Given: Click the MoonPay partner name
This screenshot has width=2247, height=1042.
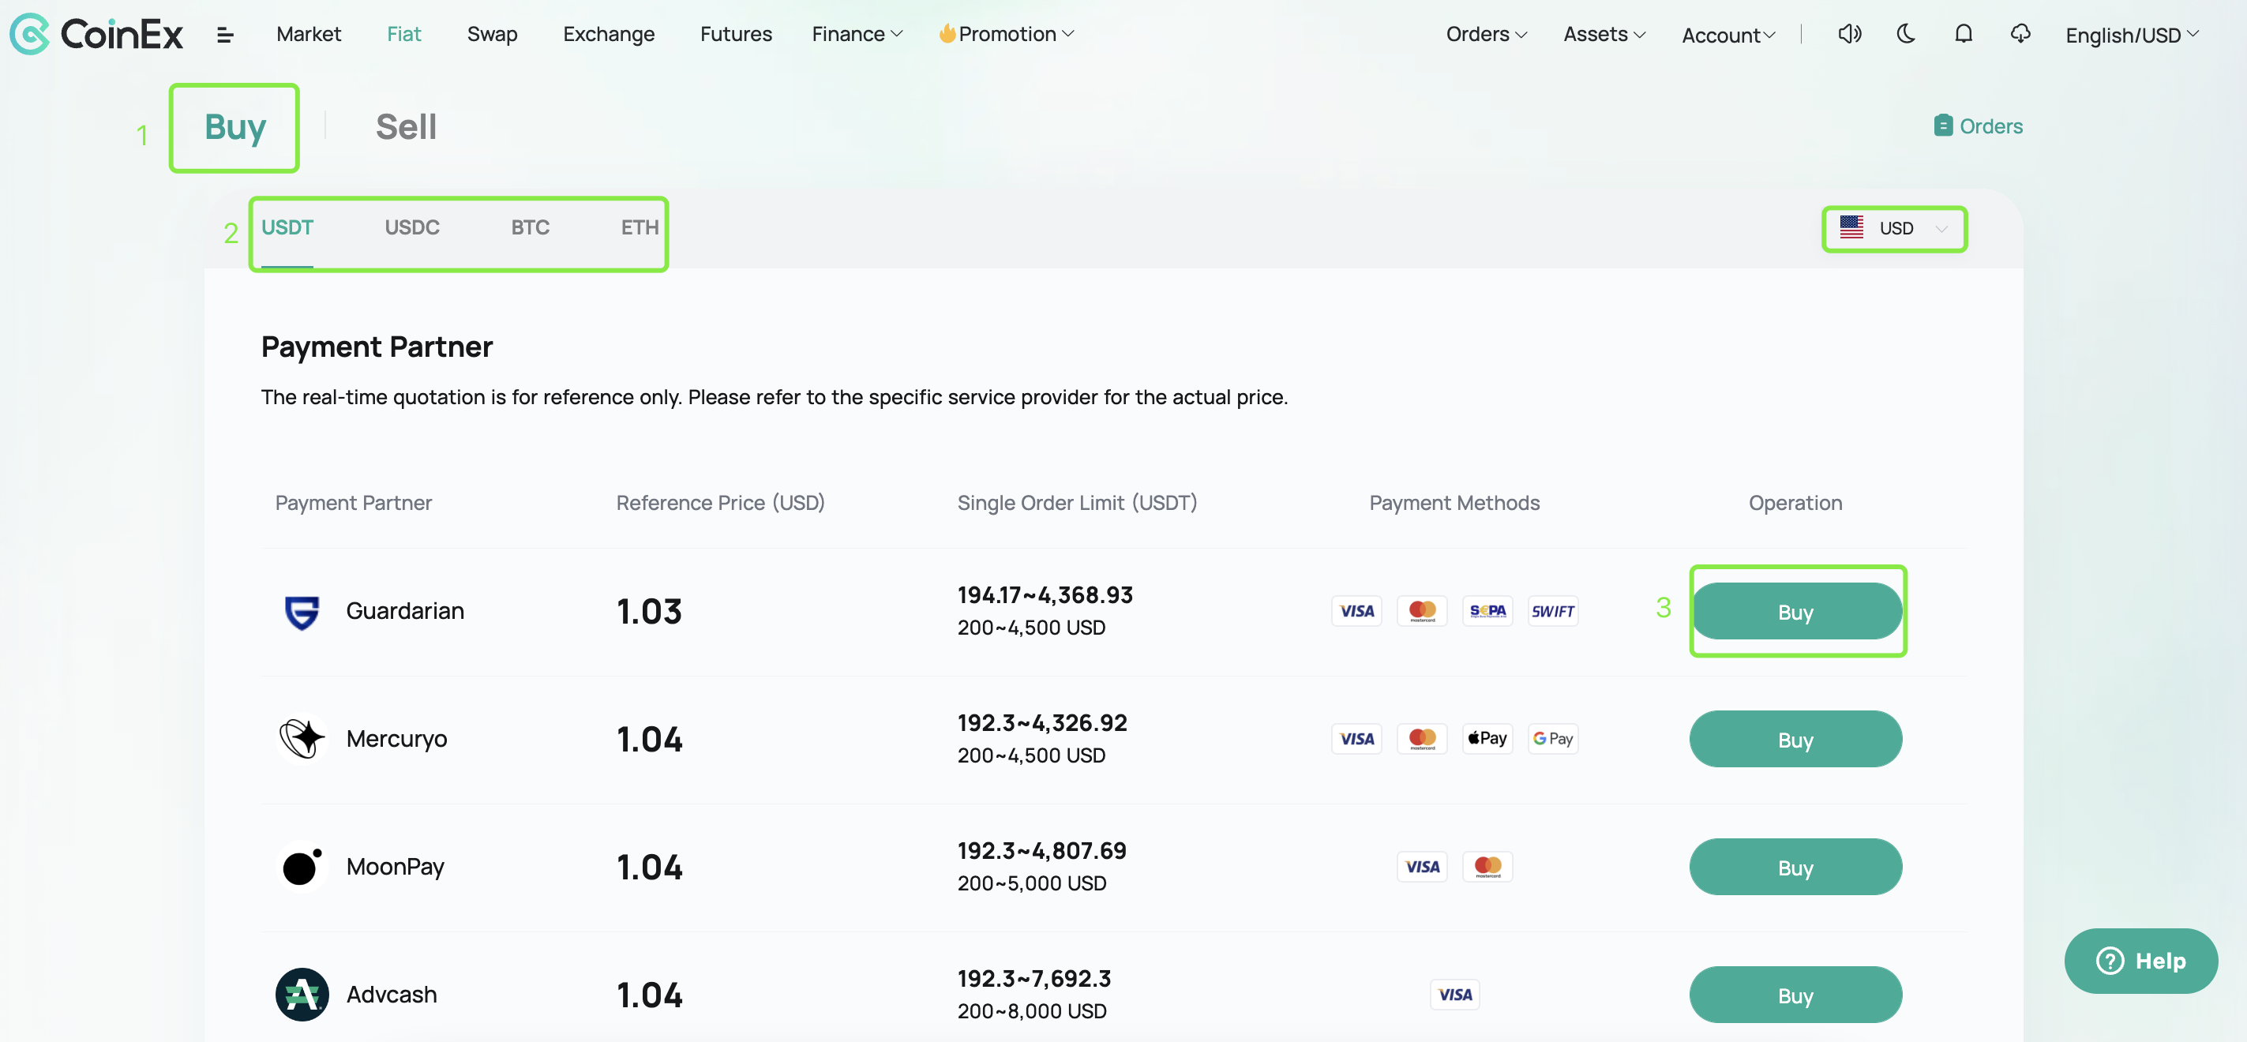Looking at the screenshot, I should (395, 867).
